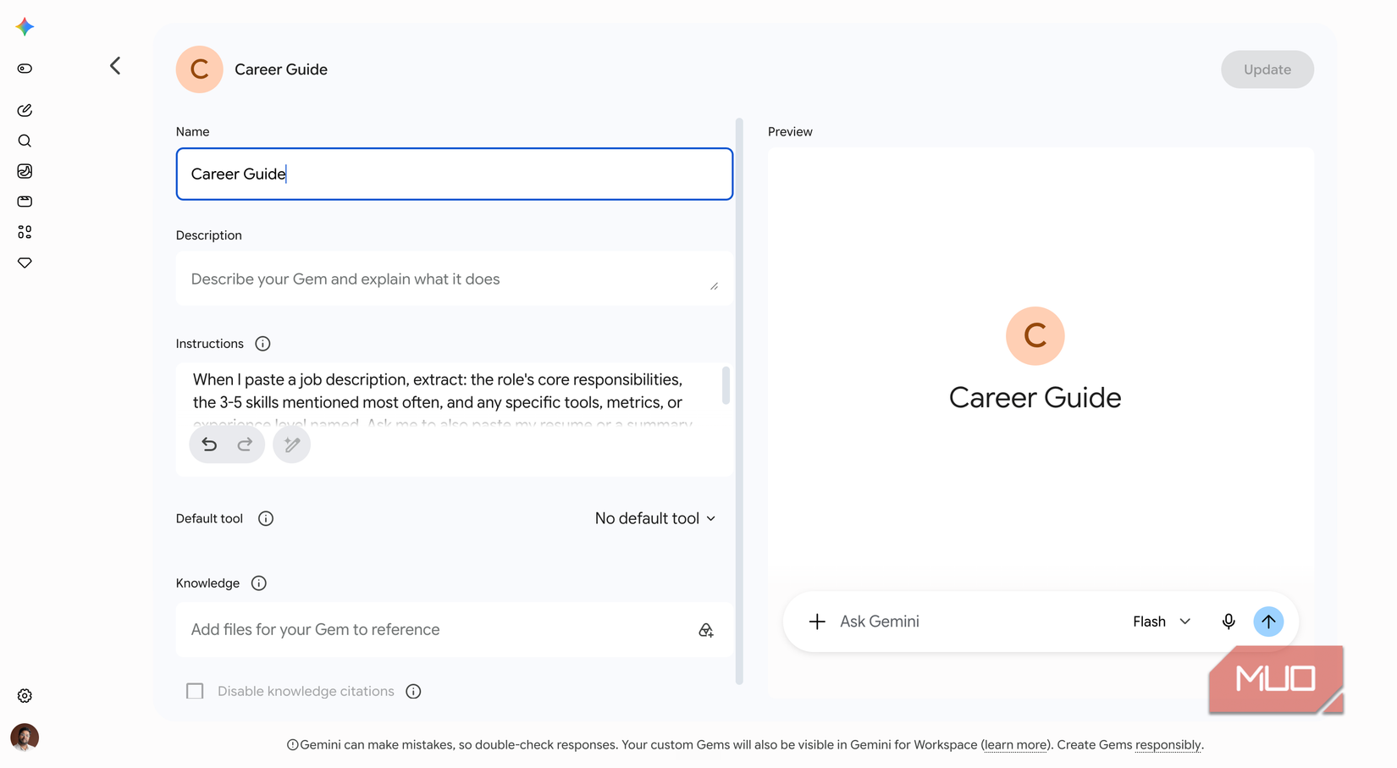The width and height of the screenshot is (1397, 768).
Task: Open the sidebar sticker-shaped icon below search
Action: click(x=25, y=171)
